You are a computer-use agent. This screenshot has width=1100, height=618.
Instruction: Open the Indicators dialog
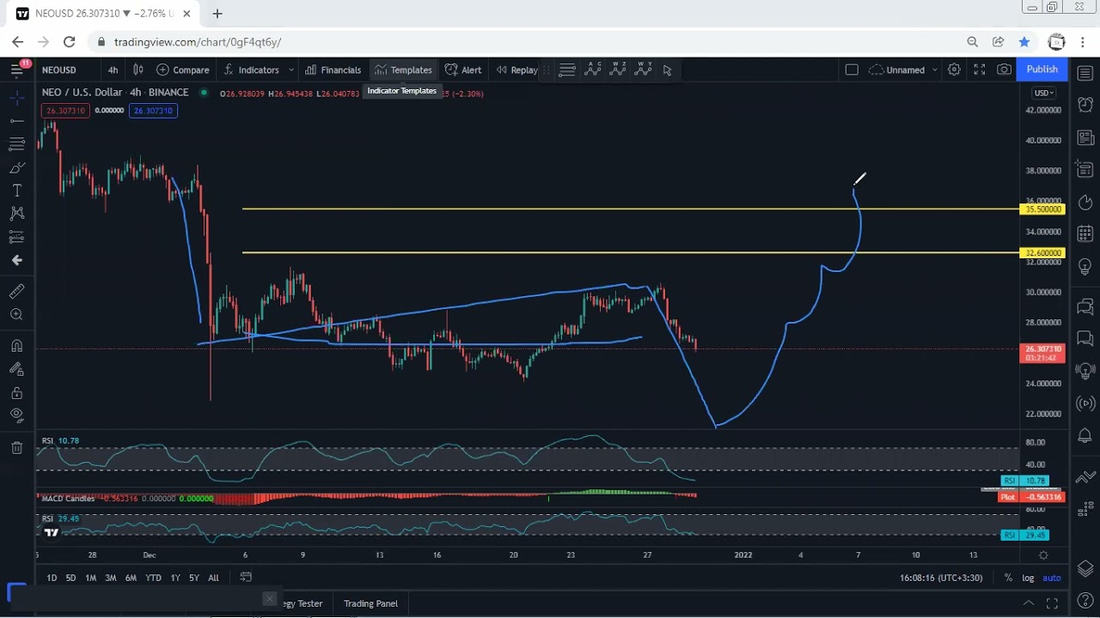[x=250, y=70]
